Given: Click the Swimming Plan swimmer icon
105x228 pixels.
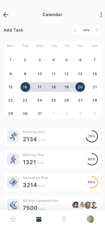Looking at the screenshot, I should (x=13, y=182).
